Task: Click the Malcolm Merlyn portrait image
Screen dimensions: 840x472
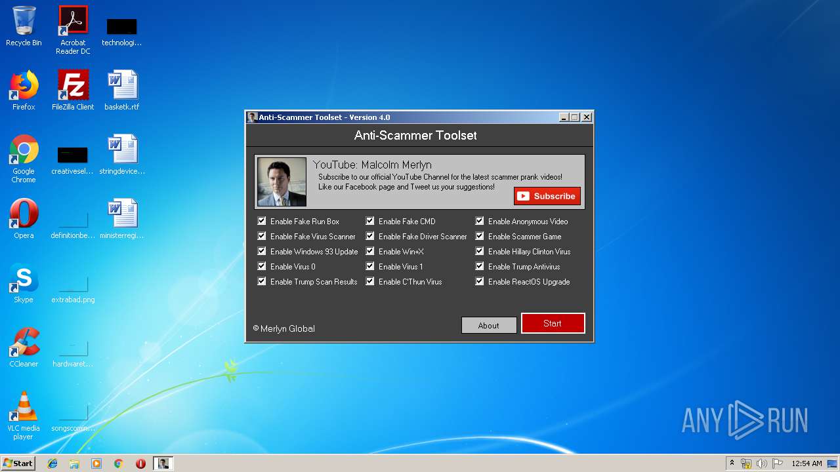Action: click(282, 182)
